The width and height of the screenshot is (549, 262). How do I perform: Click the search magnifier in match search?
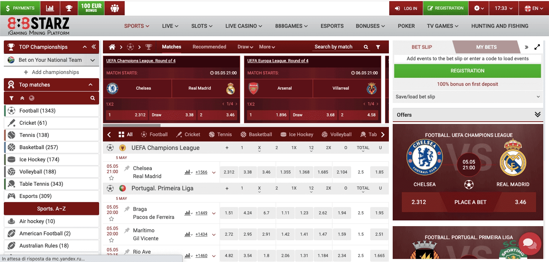click(366, 47)
